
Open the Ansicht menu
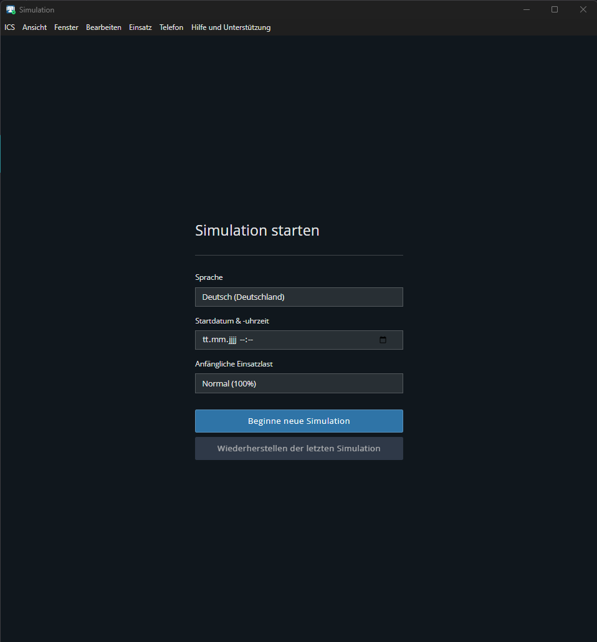(x=34, y=27)
